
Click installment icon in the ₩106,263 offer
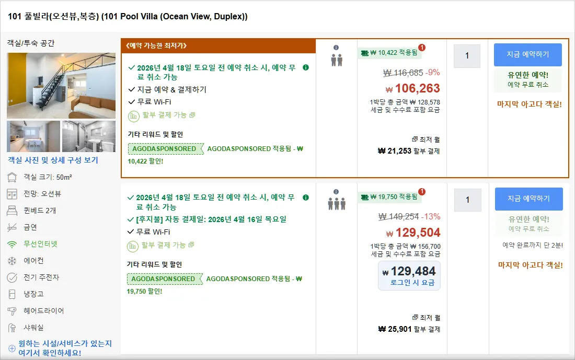(133, 116)
